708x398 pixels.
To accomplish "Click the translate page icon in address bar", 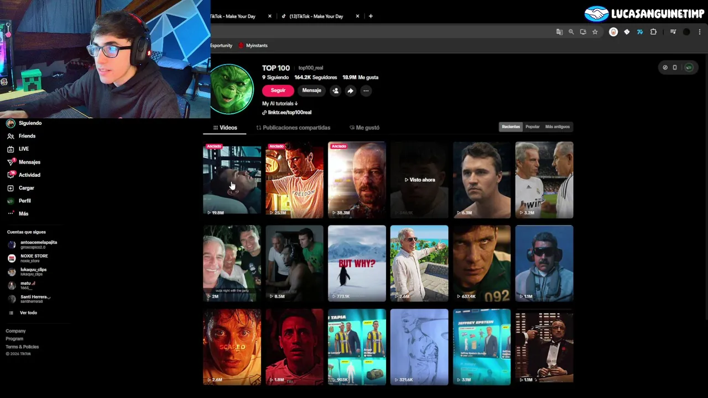I will 559,32.
